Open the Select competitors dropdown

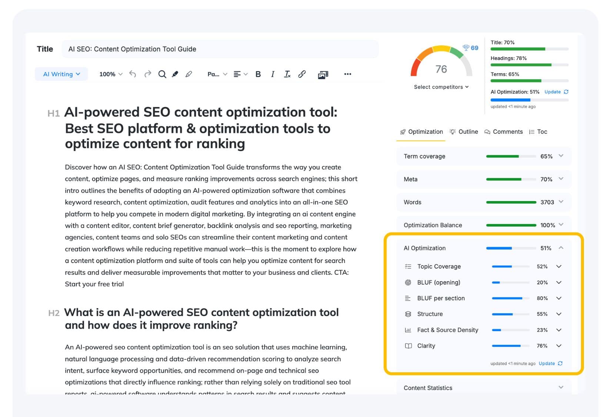[441, 87]
